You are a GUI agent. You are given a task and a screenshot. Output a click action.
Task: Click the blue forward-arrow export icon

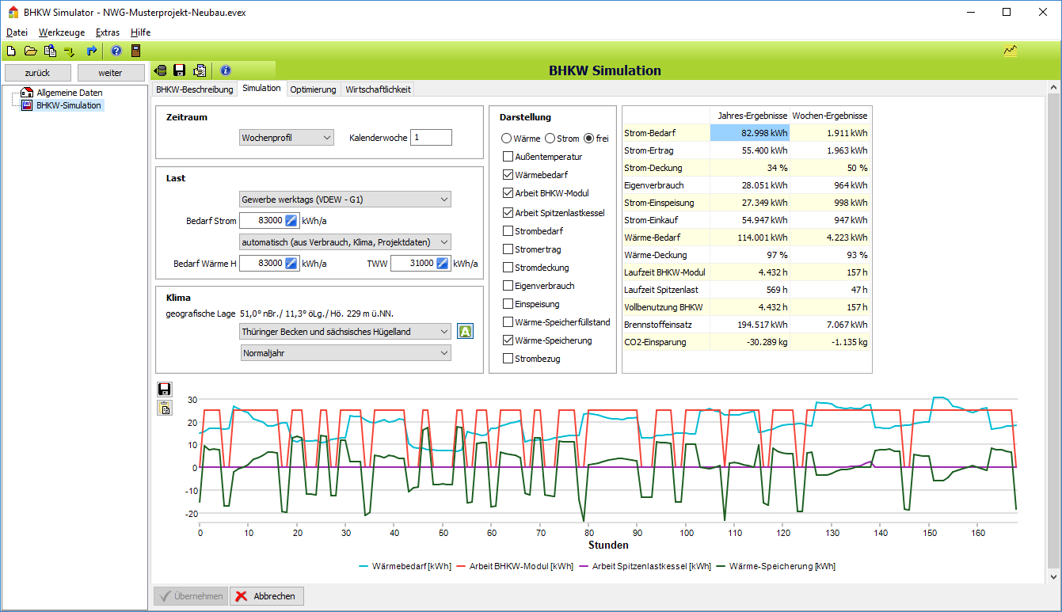[x=91, y=51]
